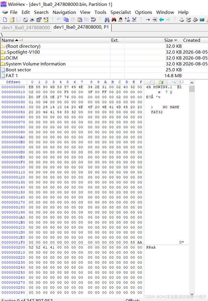The height and width of the screenshot is (301, 208).
Task: Open the Search menu
Action: coord(41,12)
